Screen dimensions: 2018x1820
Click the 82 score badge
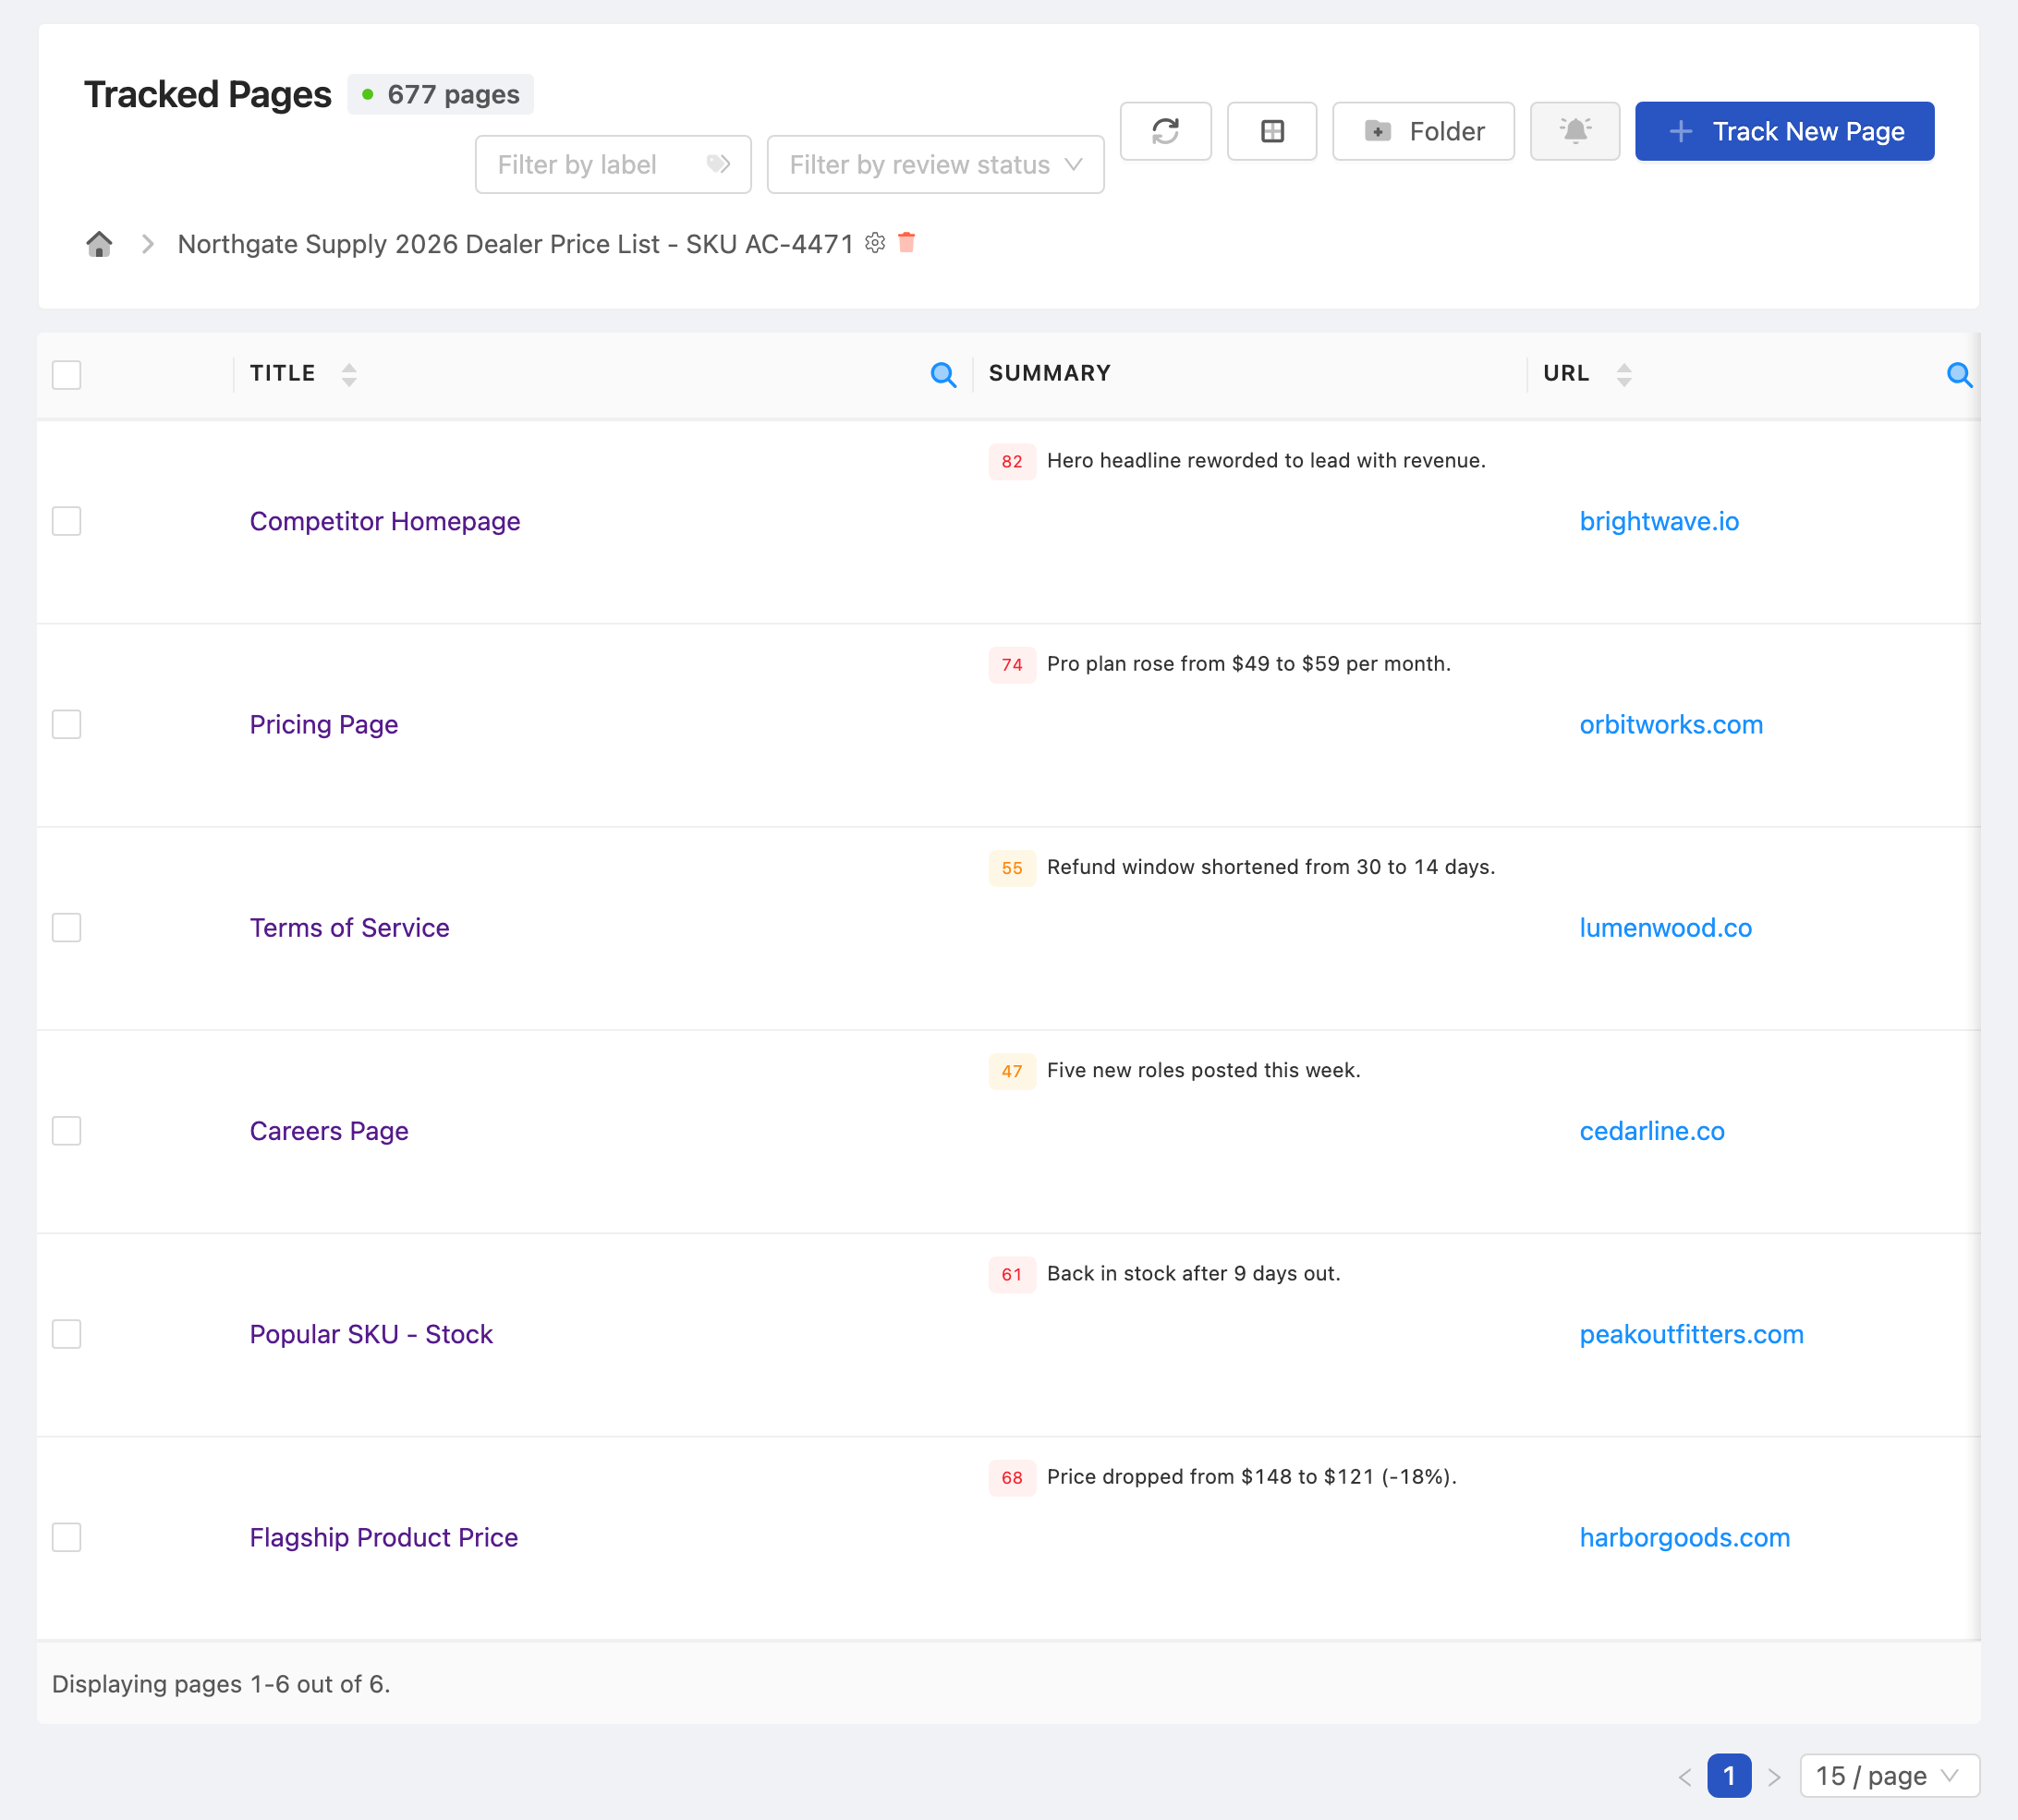pos(1012,461)
